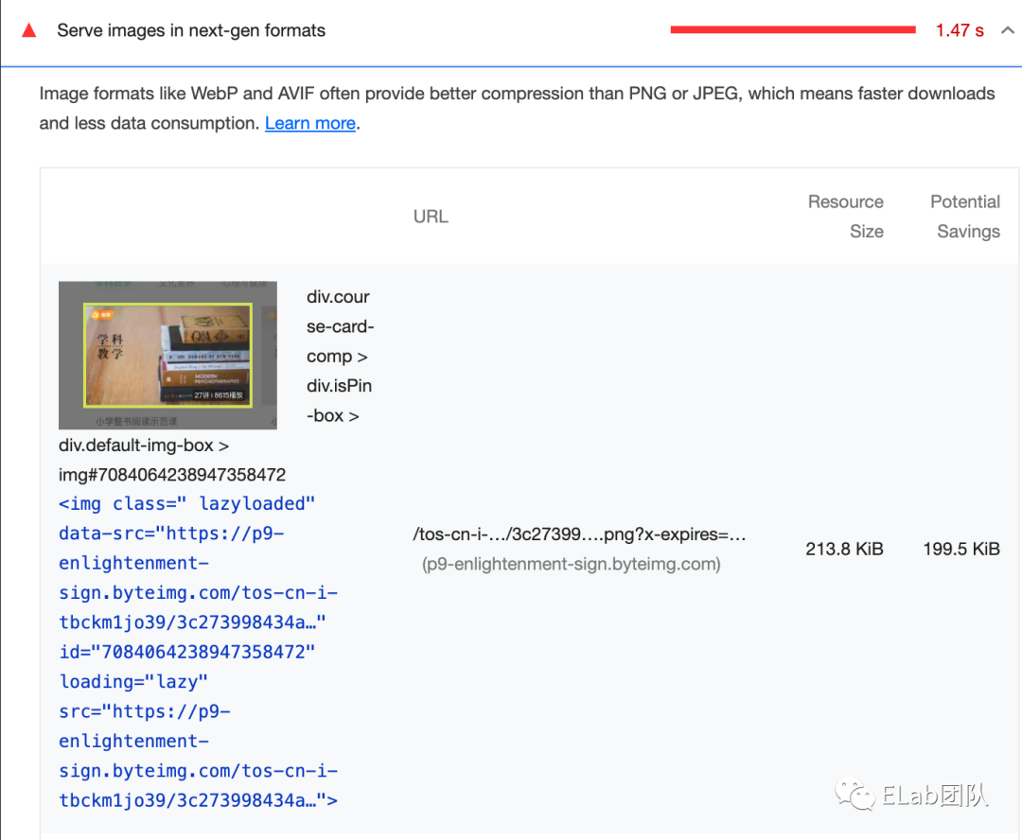Click the URL column header
The image size is (1022, 840).
pyautogui.click(x=431, y=217)
